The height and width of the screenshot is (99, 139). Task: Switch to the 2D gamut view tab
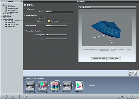pyautogui.click(x=84, y=7)
